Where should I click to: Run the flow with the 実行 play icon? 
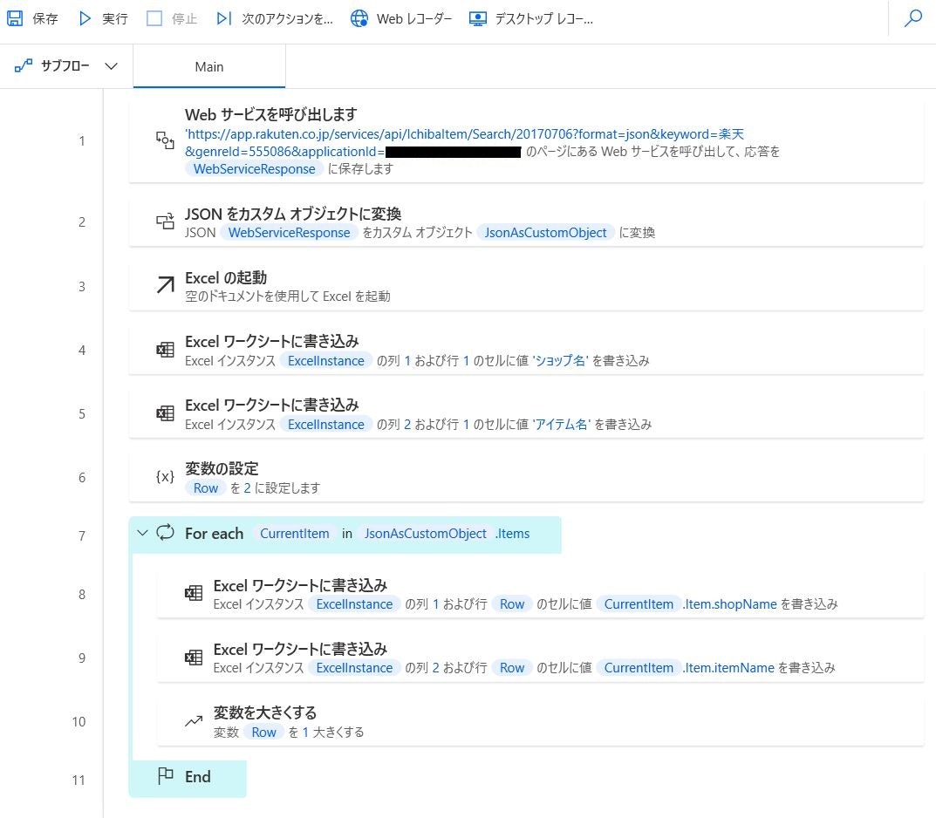click(85, 18)
